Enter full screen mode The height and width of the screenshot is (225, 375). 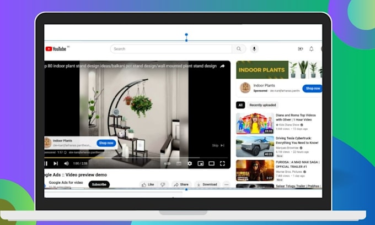tap(222, 163)
